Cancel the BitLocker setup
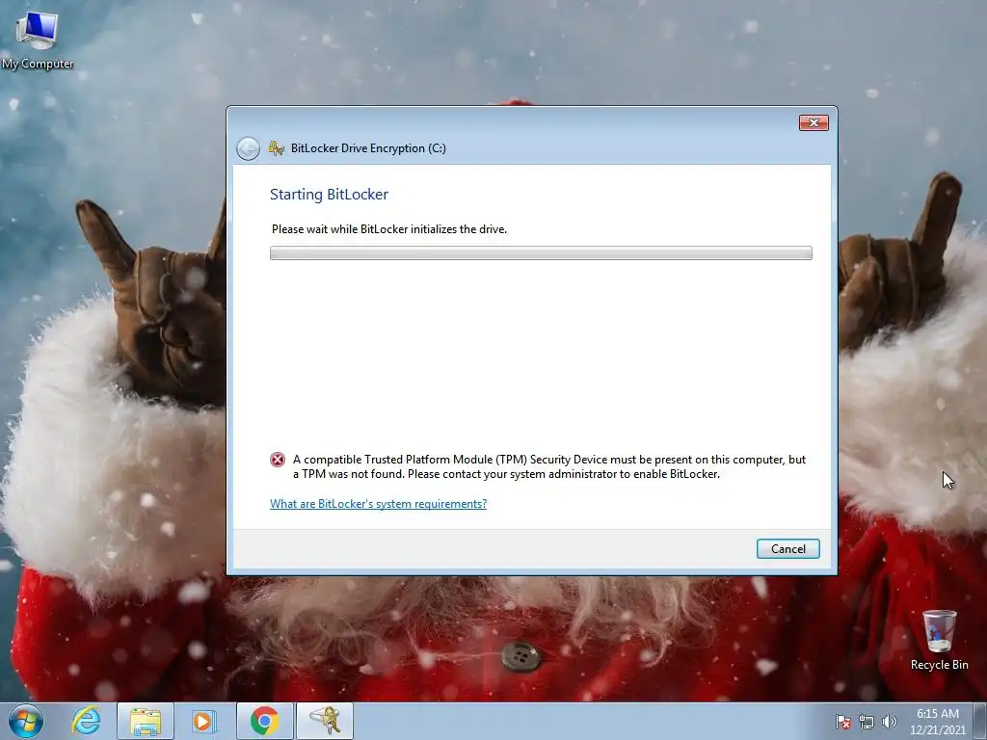 click(x=788, y=548)
